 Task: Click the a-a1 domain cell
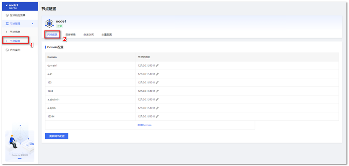(x=90, y=74)
